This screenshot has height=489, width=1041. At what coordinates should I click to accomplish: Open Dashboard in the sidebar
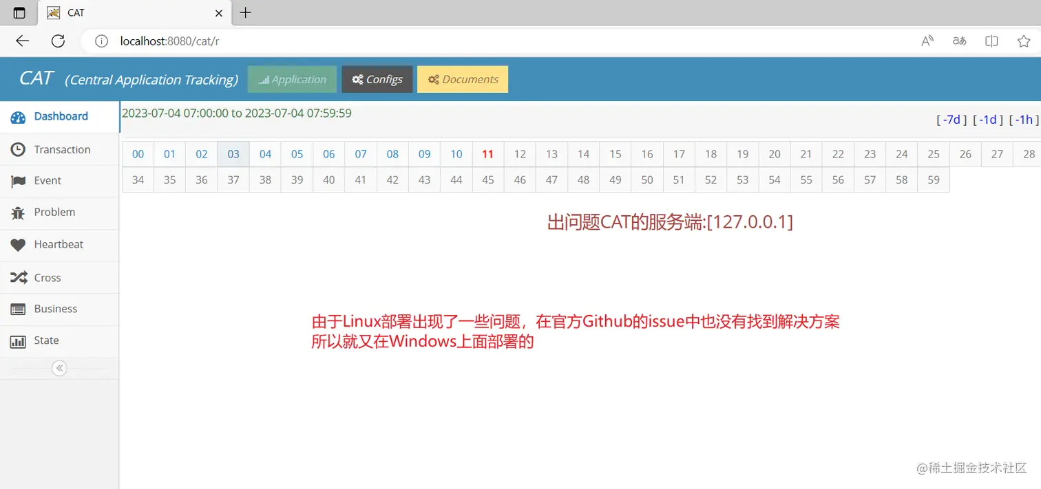pos(59,116)
